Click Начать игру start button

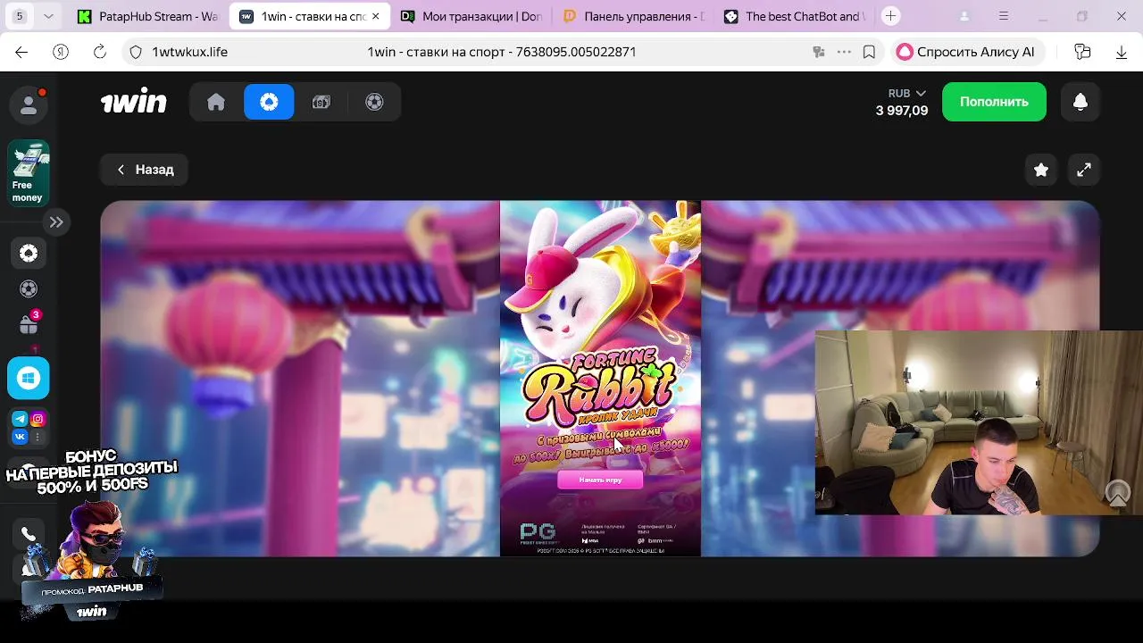600,480
